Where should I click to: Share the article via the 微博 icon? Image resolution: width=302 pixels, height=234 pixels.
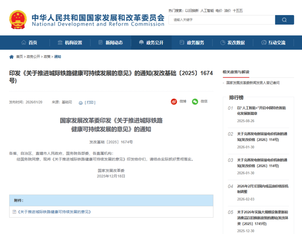[x=174, y=102]
